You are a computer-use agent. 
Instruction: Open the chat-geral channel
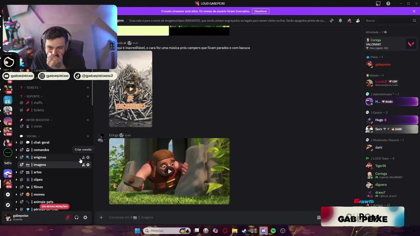54,143
